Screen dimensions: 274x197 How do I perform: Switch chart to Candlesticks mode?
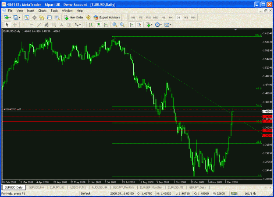coord(98,25)
